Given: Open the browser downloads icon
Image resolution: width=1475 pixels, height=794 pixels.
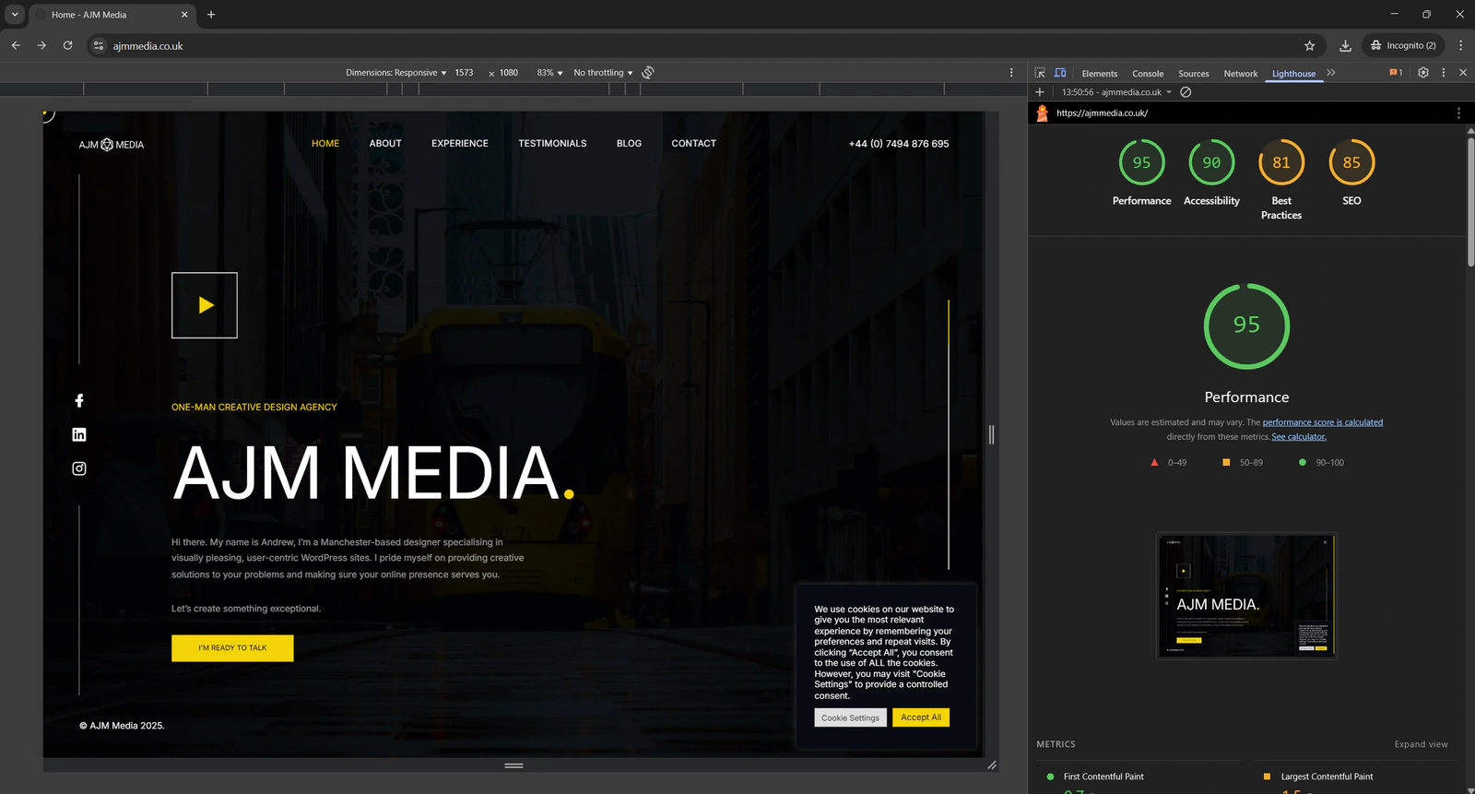Looking at the screenshot, I should click(x=1345, y=45).
